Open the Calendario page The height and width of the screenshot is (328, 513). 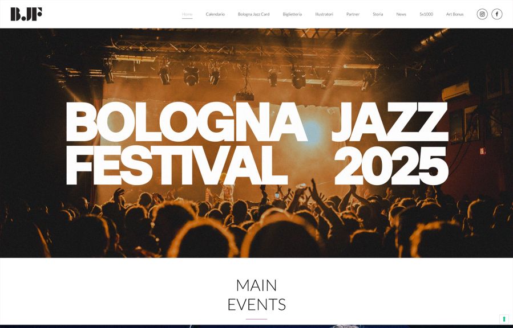click(215, 14)
